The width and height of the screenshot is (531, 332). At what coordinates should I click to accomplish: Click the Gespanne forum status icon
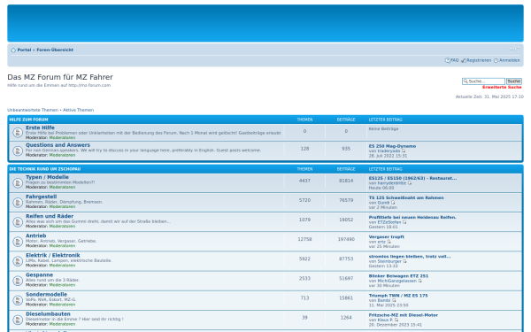pos(18,281)
